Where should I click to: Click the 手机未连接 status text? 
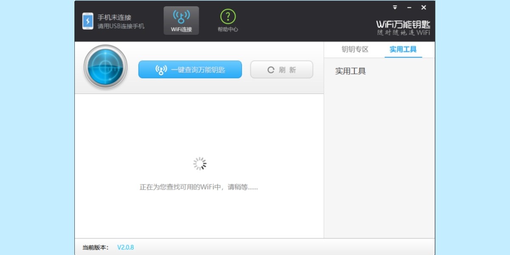pyautogui.click(x=114, y=17)
